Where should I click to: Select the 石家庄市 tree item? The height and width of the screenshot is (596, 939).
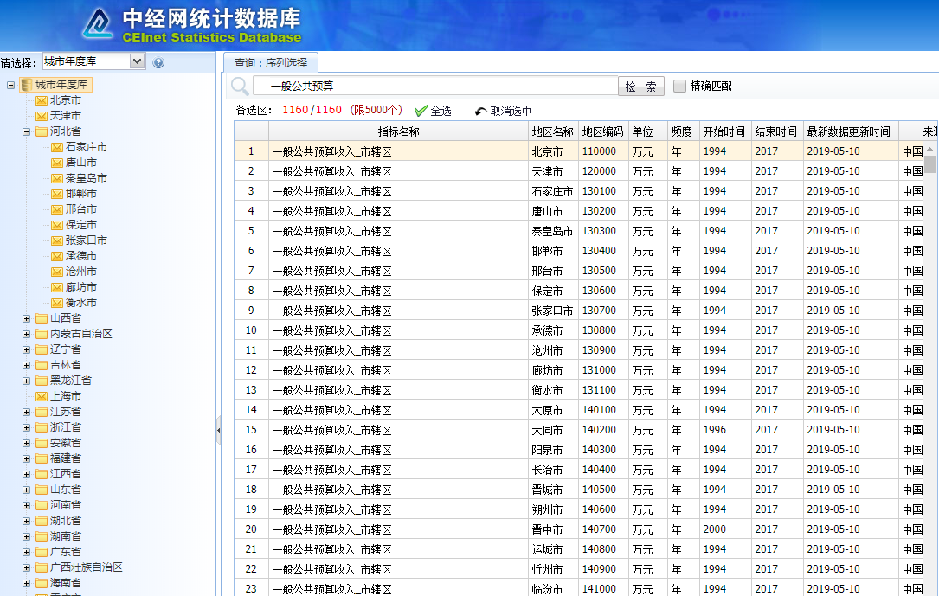86,147
